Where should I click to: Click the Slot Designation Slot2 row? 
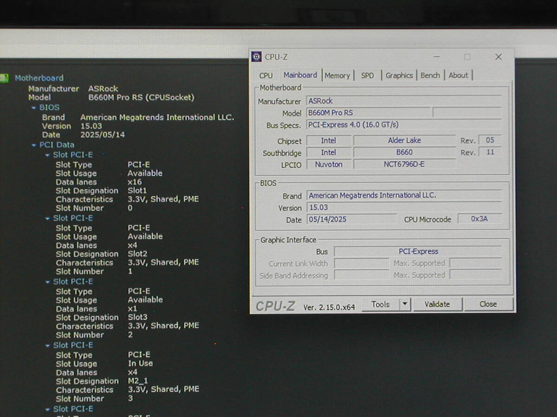(102, 254)
